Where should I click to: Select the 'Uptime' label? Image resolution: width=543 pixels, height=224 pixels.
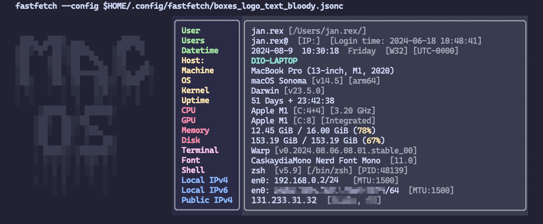coord(195,100)
